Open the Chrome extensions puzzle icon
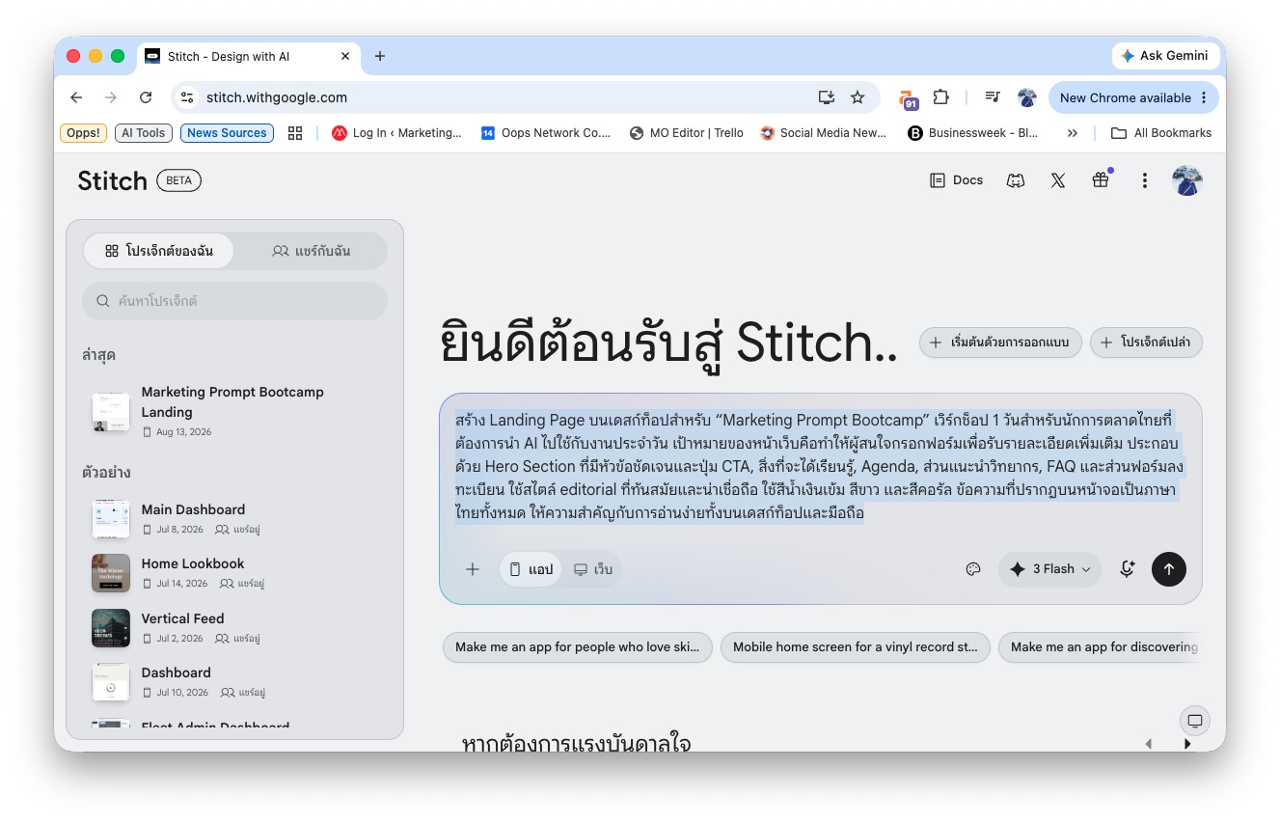Screen dimensions: 1280x823 pyautogui.click(x=941, y=97)
